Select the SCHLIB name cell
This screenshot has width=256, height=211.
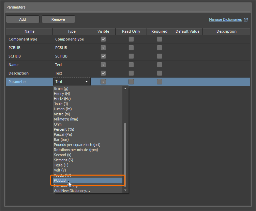(x=29, y=56)
